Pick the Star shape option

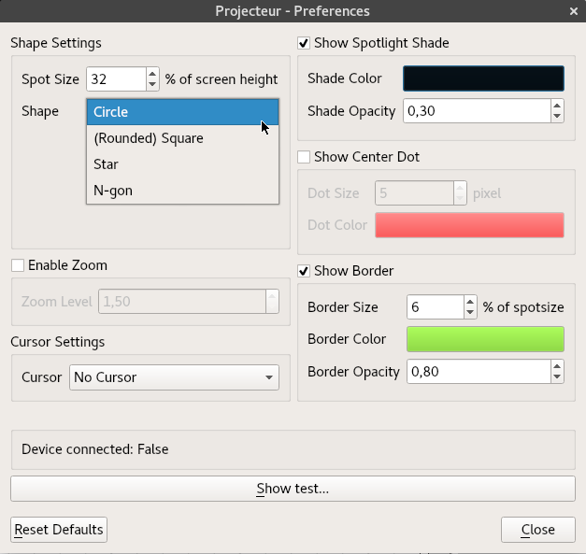pyautogui.click(x=183, y=164)
